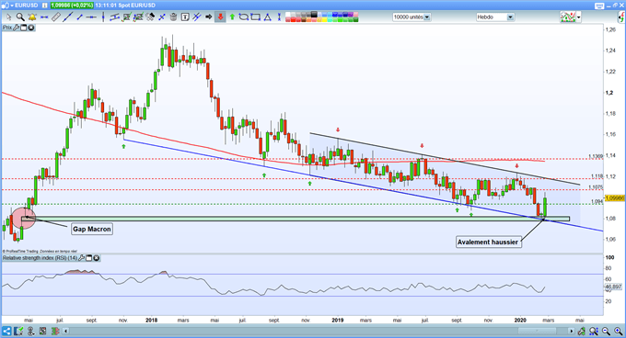Select the blue cross line tool
Screen dimensions: 626x338
pos(162,17)
